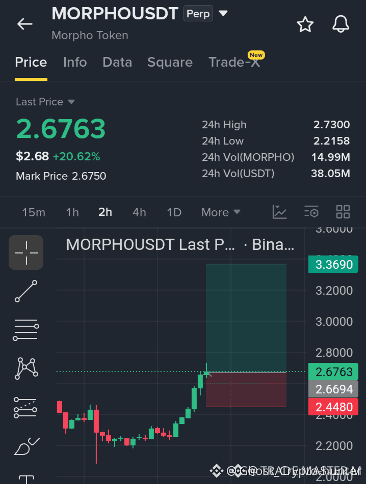Image resolution: width=366 pixels, height=484 pixels.
Task: Click the green profit zone of position
Action: click(x=246, y=318)
